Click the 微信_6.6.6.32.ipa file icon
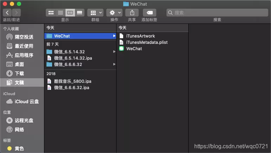Viewport: 271px width, 153px height. coord(49,87)
